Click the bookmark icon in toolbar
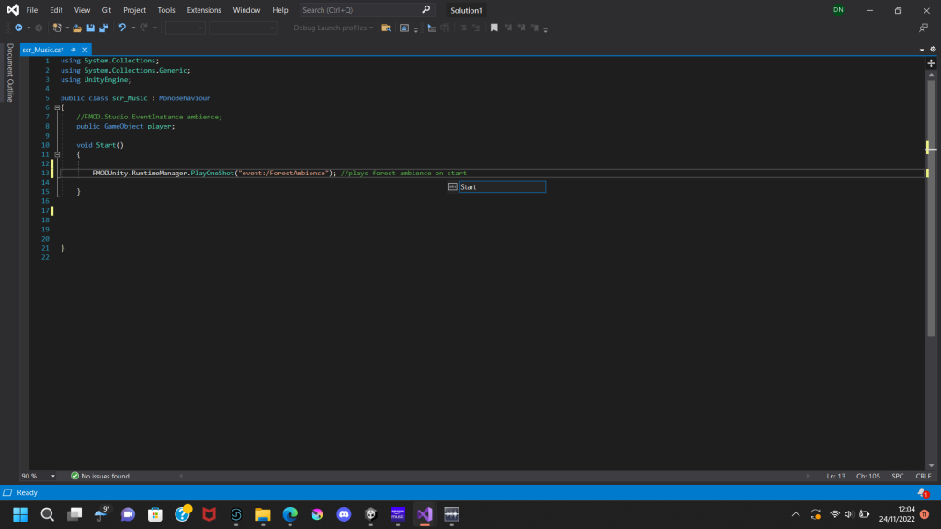This screenshot has height=529, width=941. 493,28
